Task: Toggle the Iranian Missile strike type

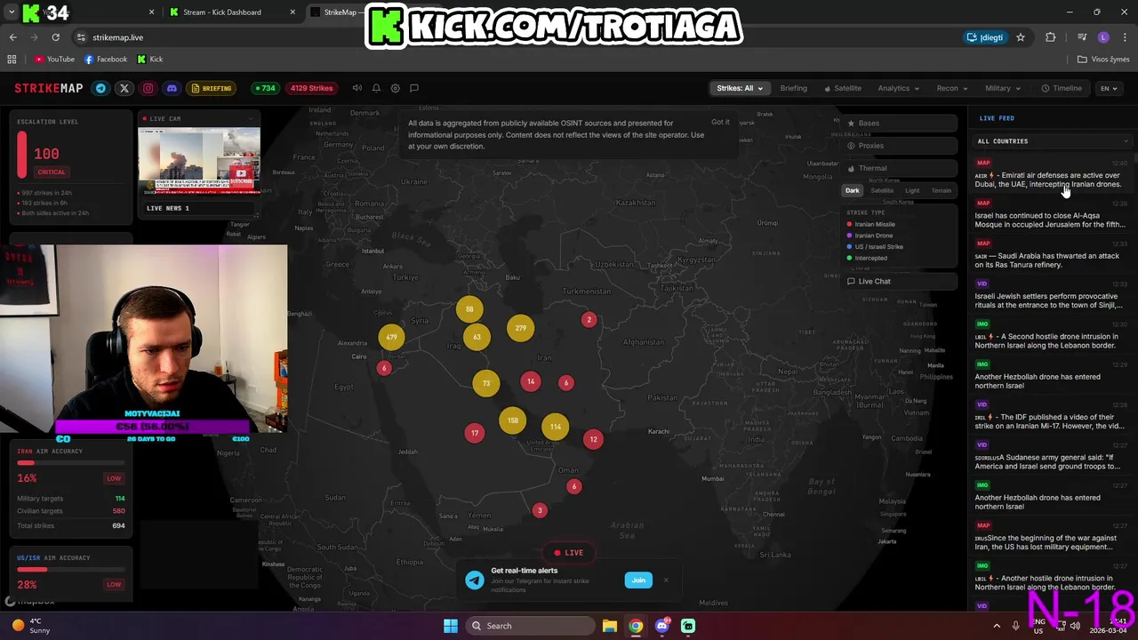Action: point(871,225)
